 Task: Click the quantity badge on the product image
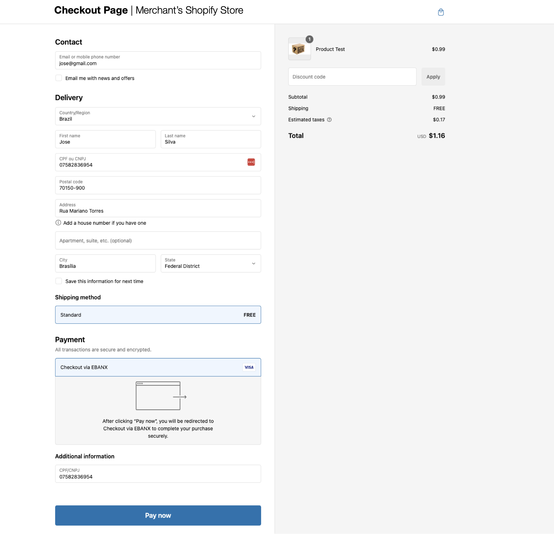pos(309,39)
